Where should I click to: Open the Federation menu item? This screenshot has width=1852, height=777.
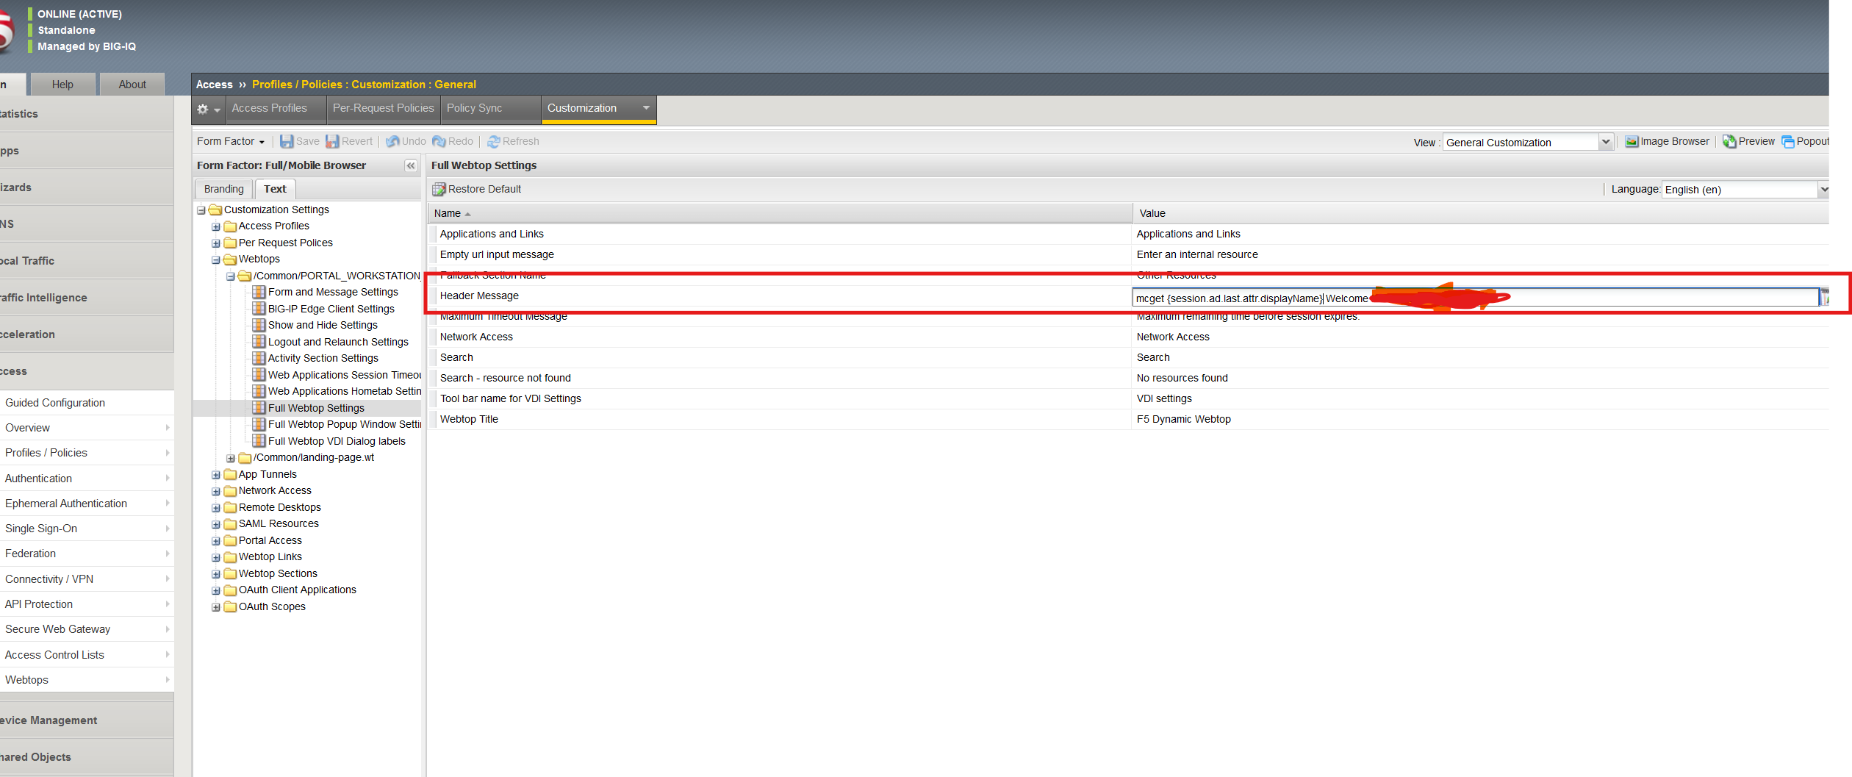point(87,554)
